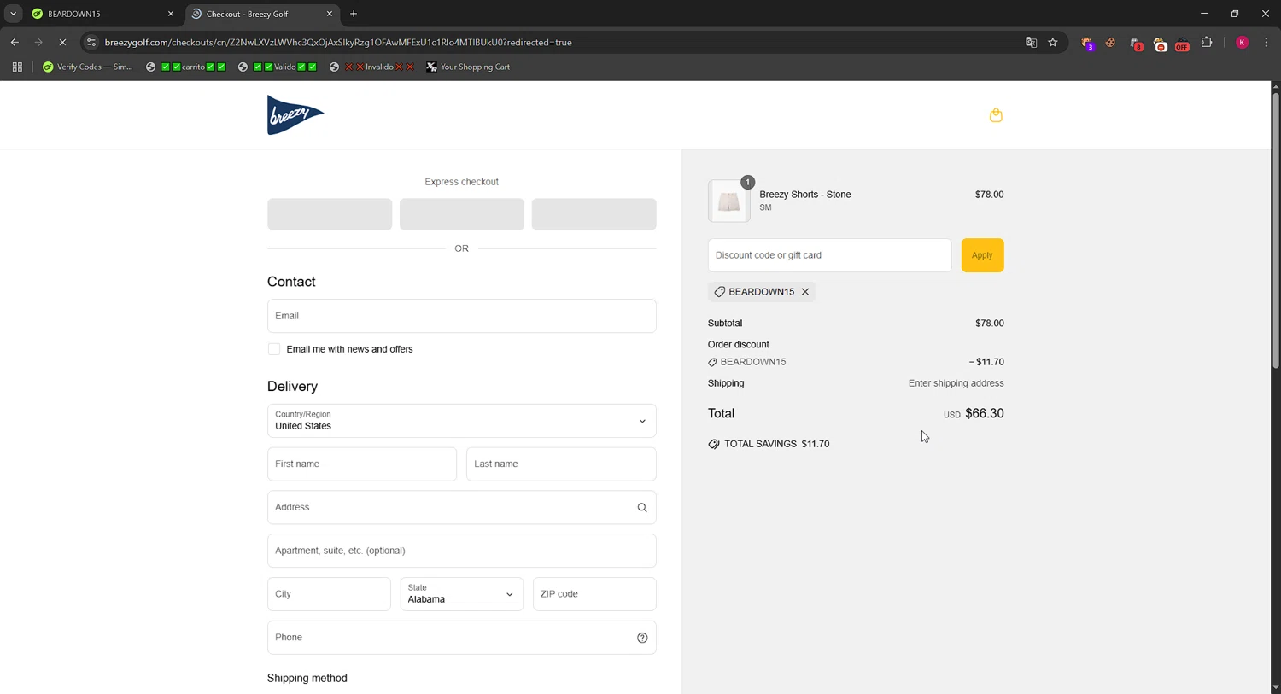Viewport: 1281px width, 694px height.
Task: Bookmark this page with the star
Action: pyautogui.click(x=1053, y=42)
